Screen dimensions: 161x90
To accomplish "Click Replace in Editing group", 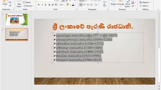I will point(144,2).
